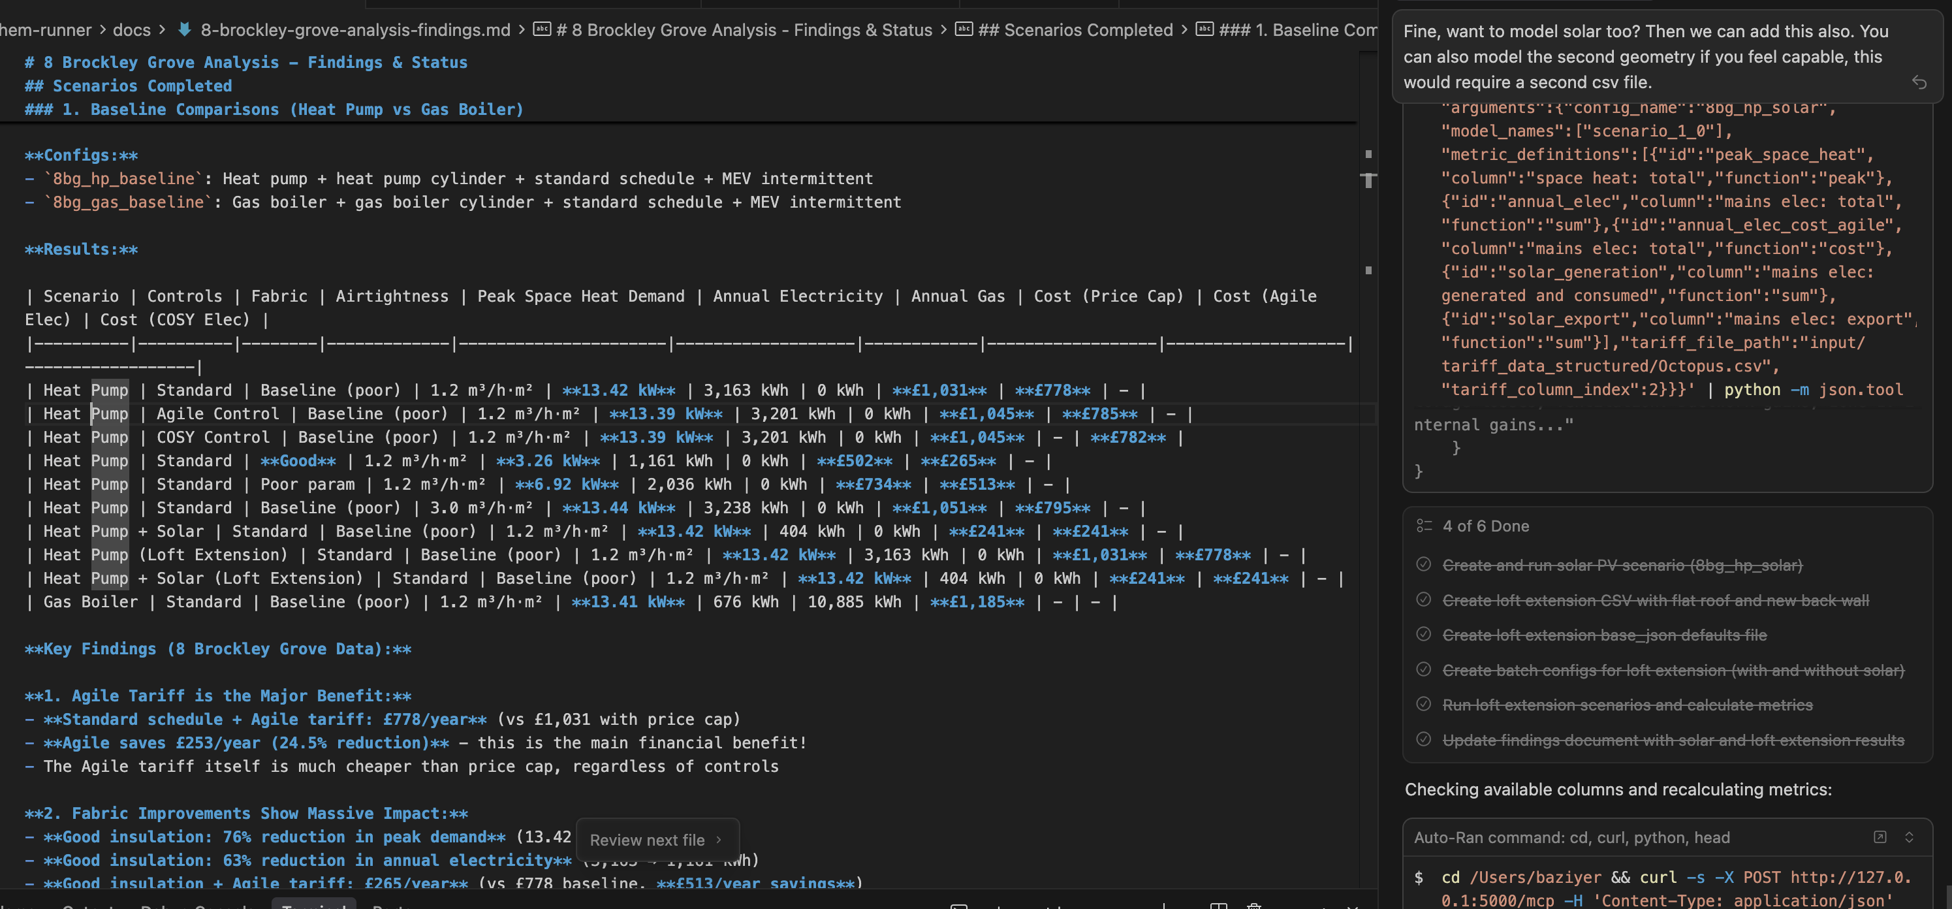
Task: Expand the Auto-Ran command output with the chevron control
Action: [1909, 837]
